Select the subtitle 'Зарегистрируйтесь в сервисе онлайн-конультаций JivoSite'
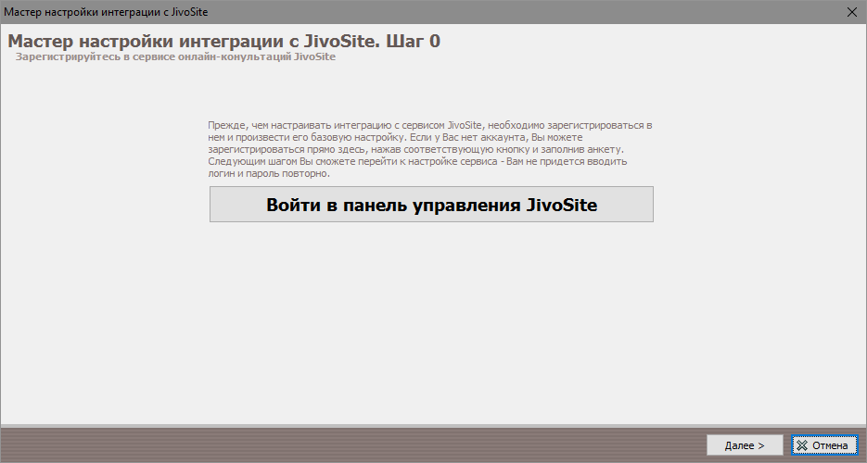Image resolution: width=867 pixels, height=463 pixels. coord(175,56)
